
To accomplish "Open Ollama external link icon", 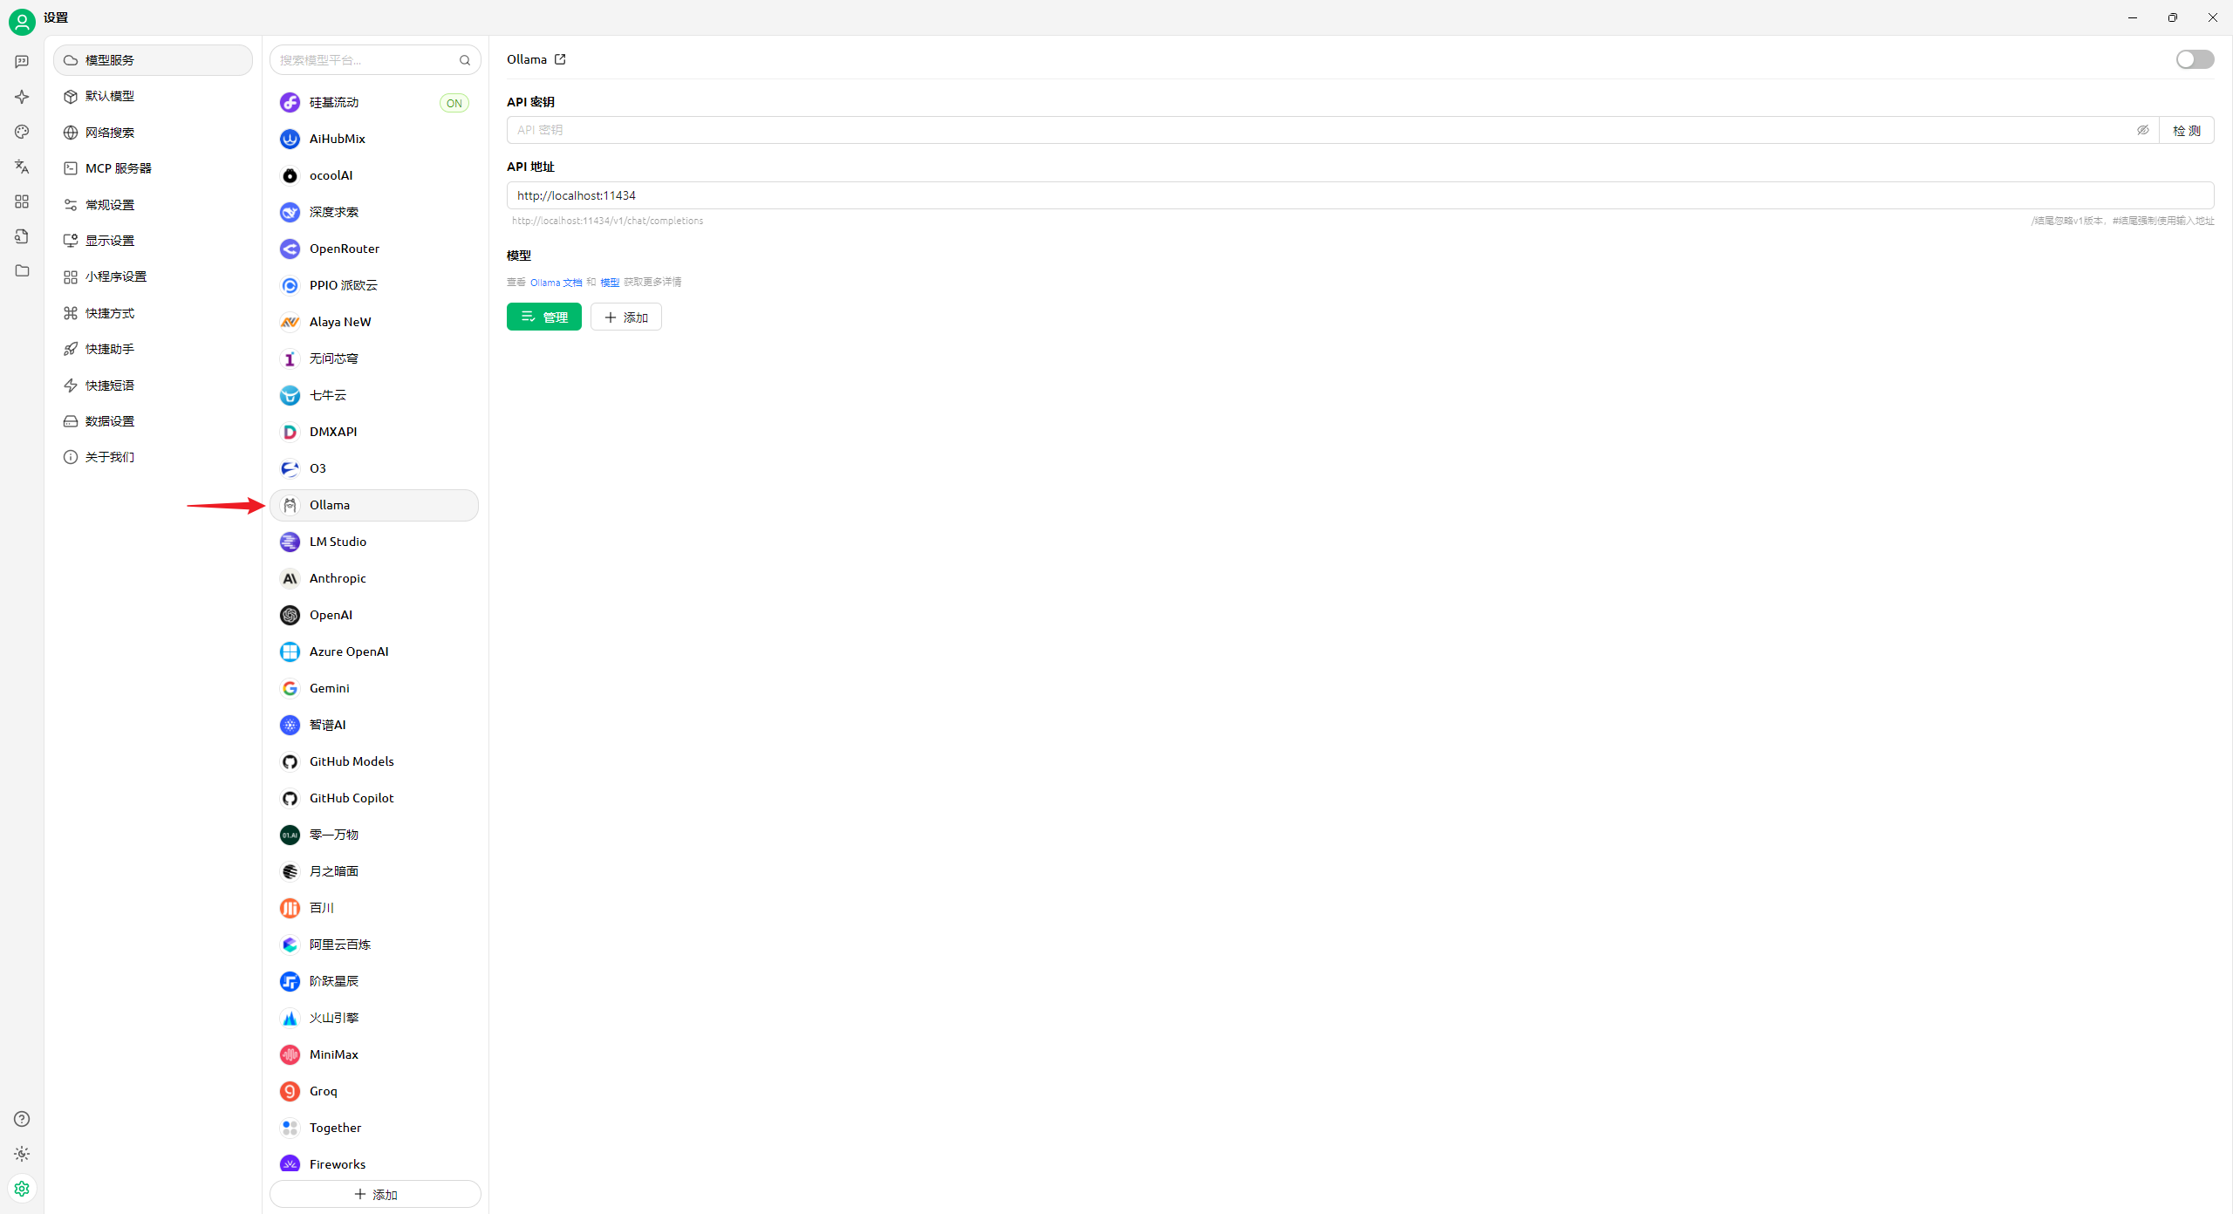I will tap(560, 59).
